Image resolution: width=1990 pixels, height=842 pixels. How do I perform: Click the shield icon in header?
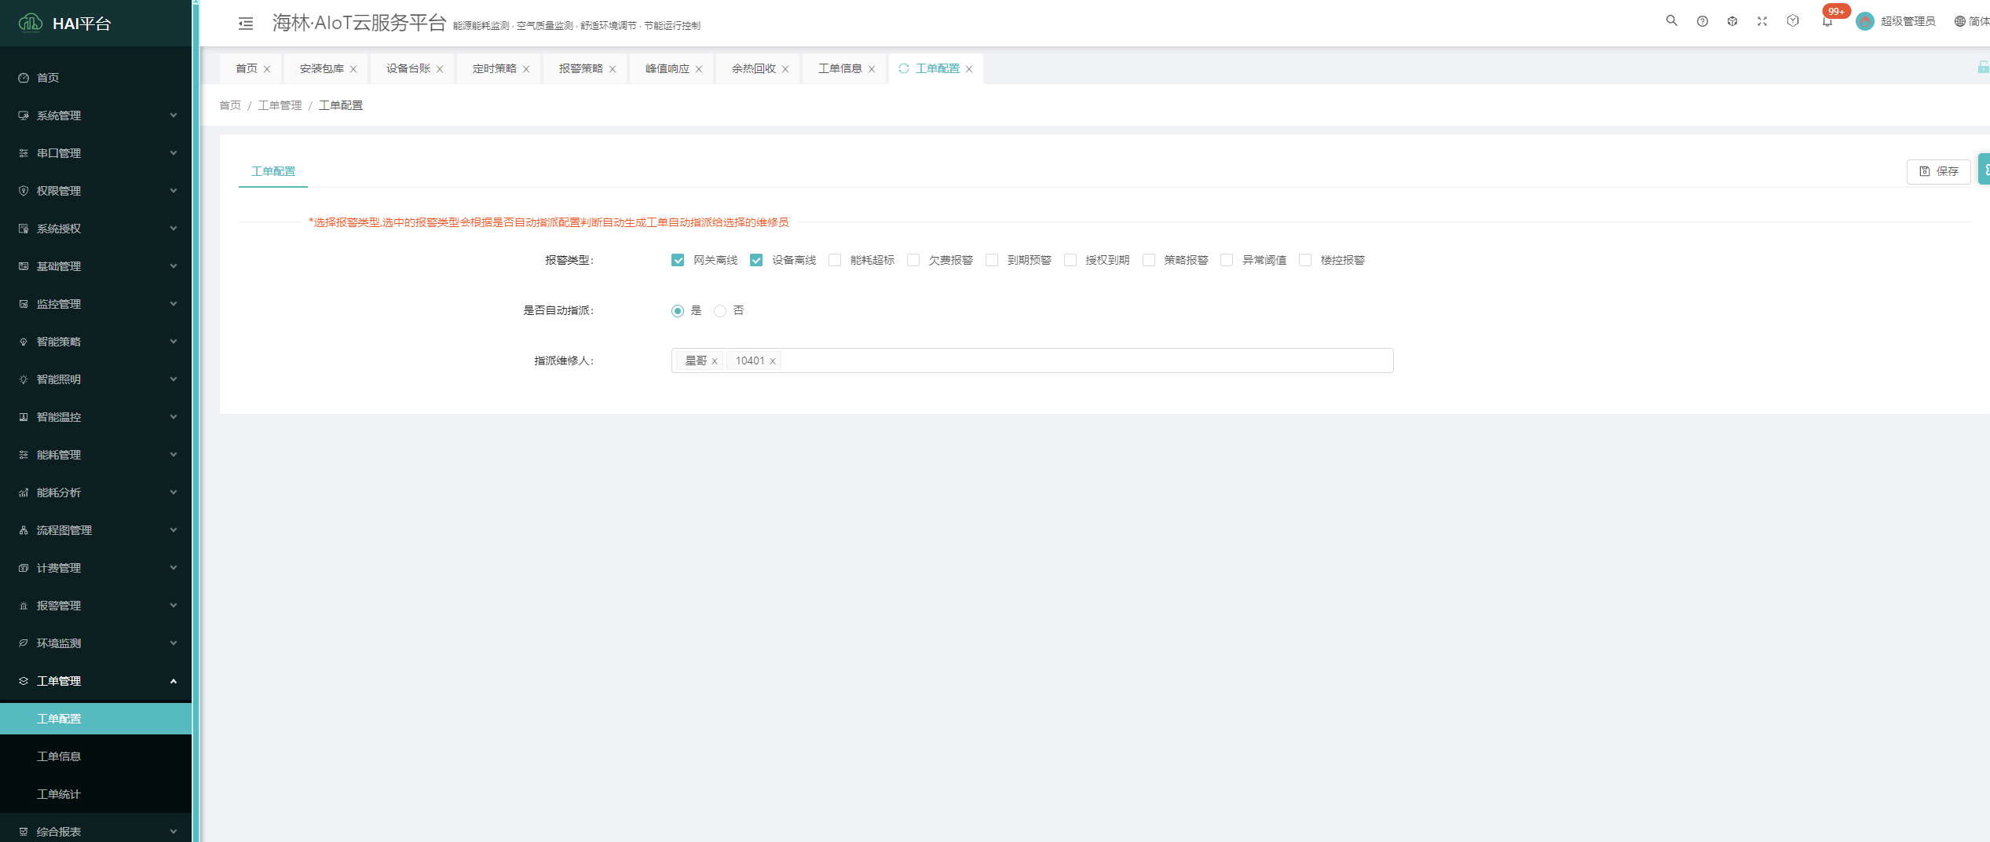[1793, 21]
